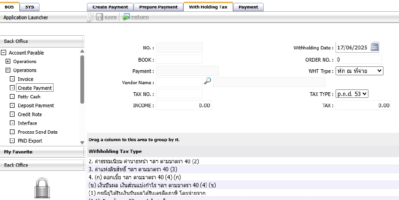
Task: Open the TAX TYPE dropdown
Action: click(x=352, y=94)
